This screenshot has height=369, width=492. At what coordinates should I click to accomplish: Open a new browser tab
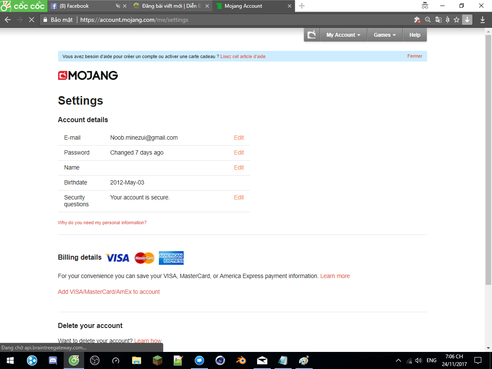[x=302, y=6]
